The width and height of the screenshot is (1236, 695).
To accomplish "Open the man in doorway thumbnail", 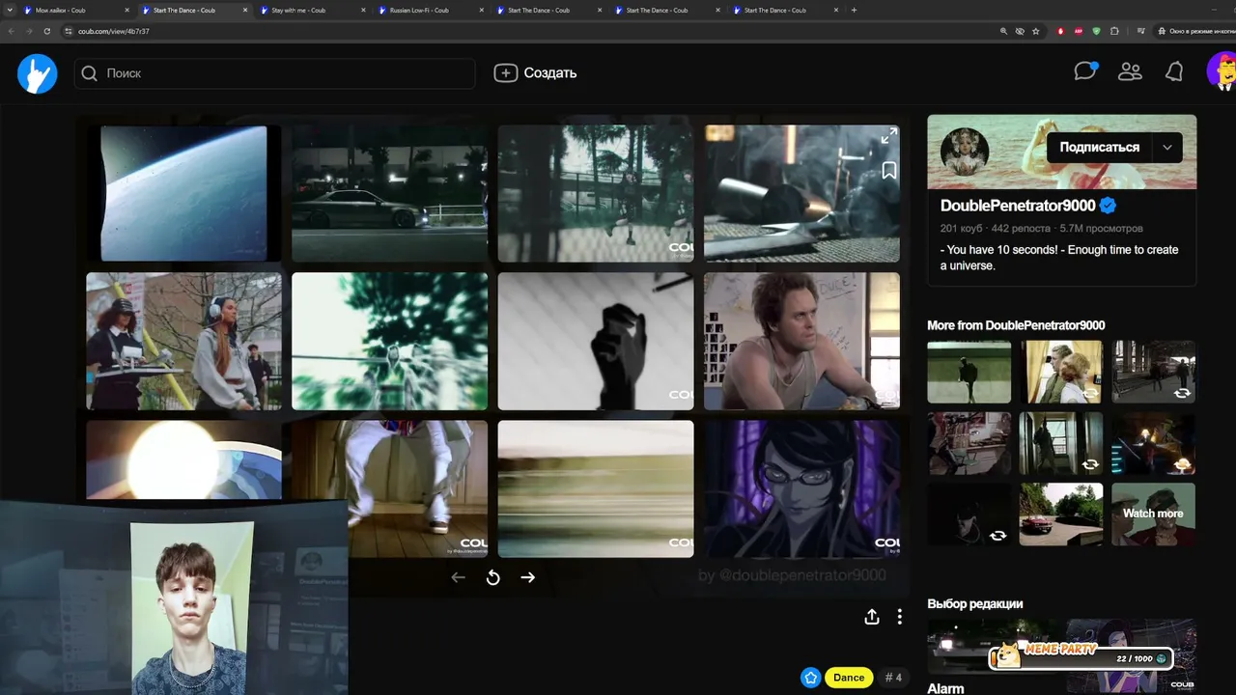I will (1061, 443).
